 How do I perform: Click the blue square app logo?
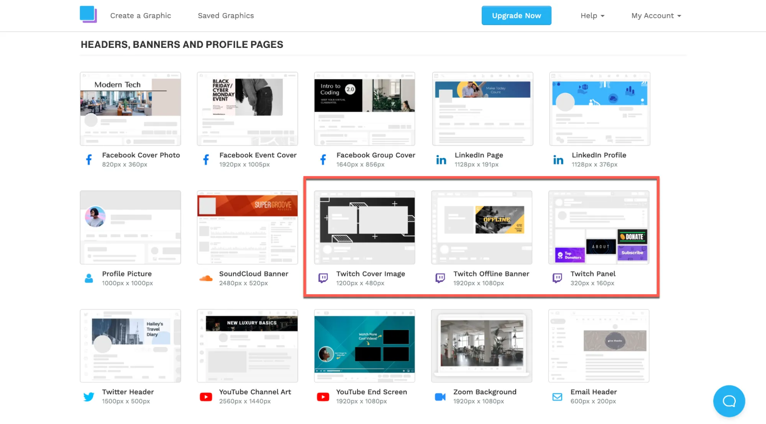(x=88, y=15)
